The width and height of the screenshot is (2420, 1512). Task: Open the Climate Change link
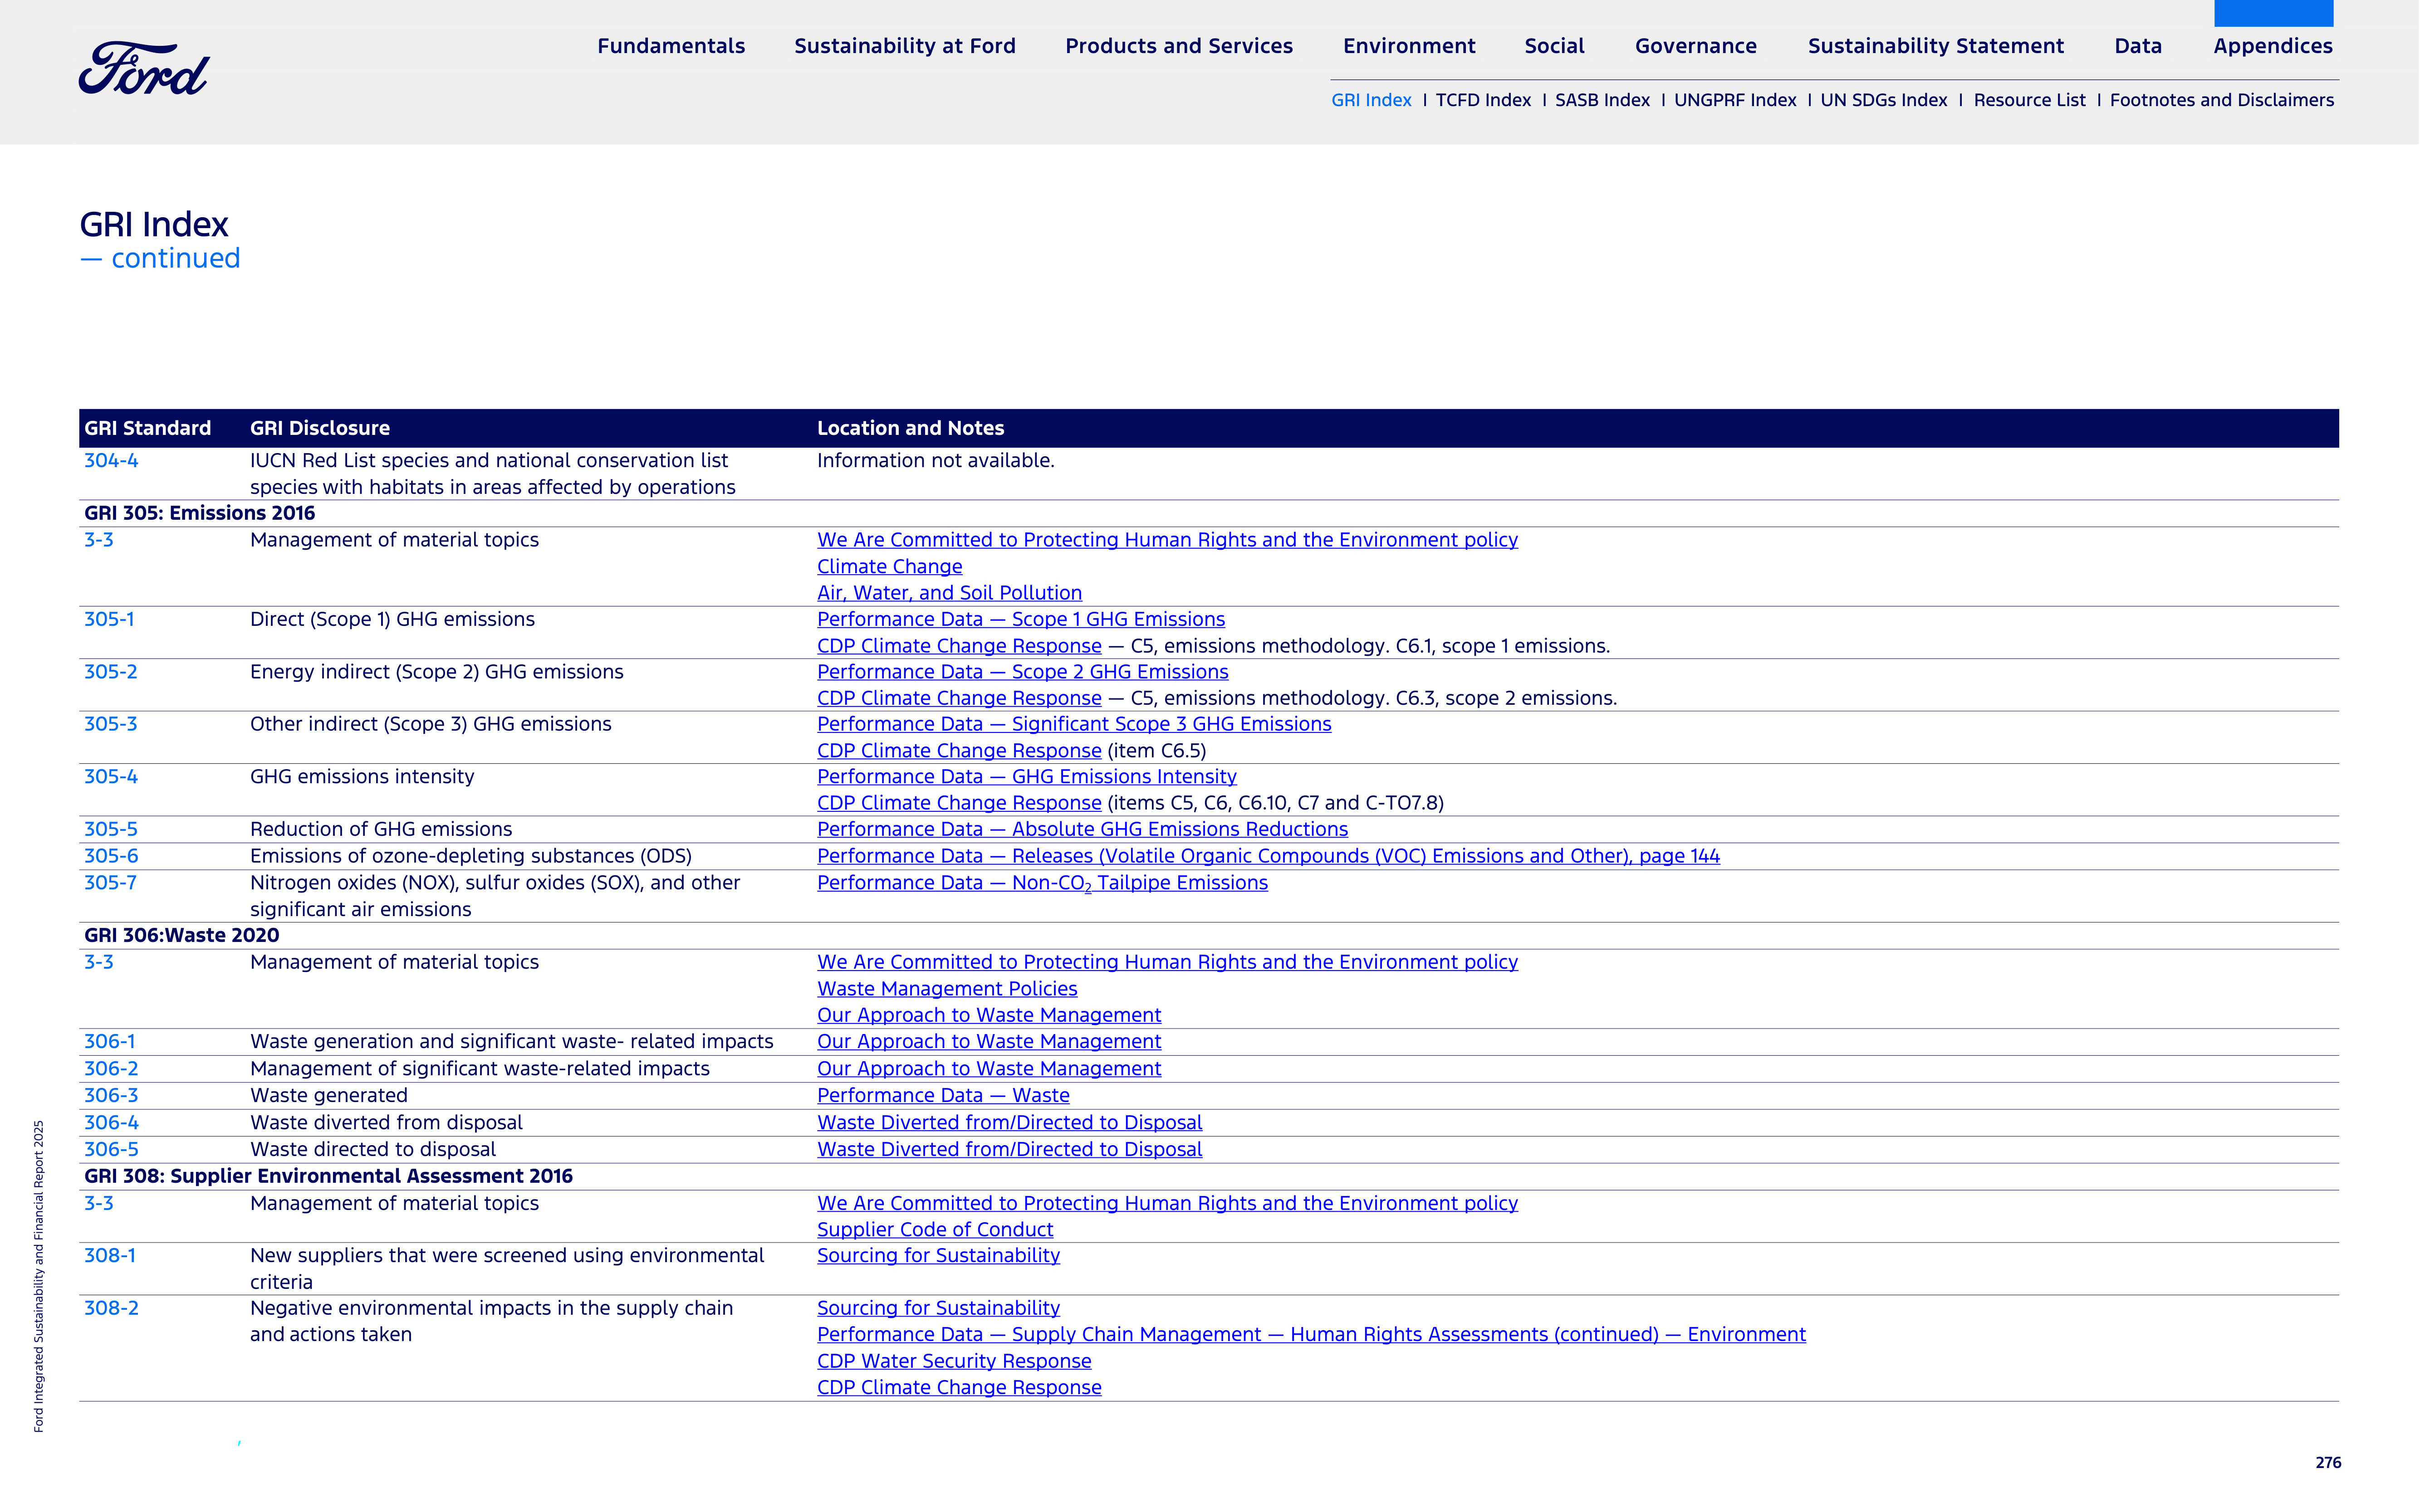coord(889,567)
